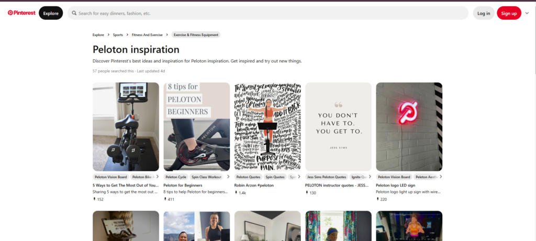Select the Peloton Bike chip
This screenshot has width=536, height=241.
143,177
